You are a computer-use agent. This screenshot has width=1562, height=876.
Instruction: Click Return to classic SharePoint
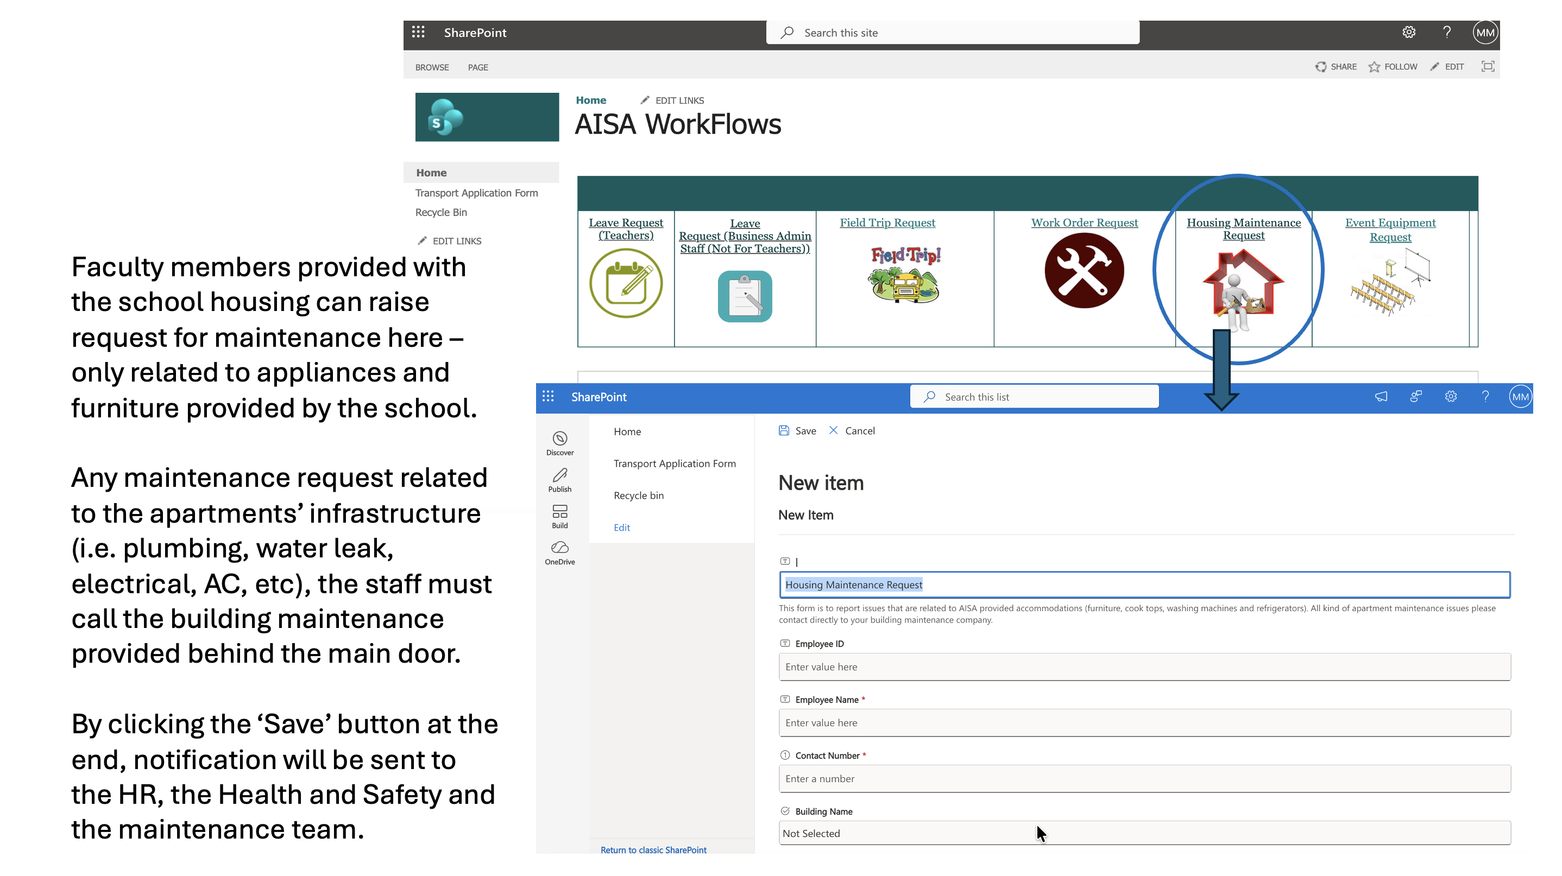(x=653, y=849)
